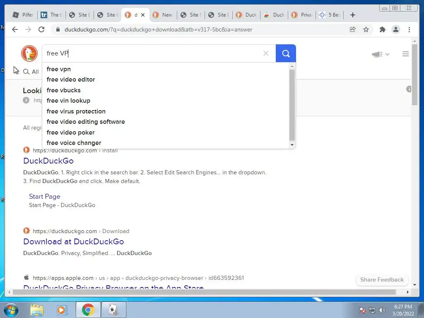Open 'Download at DuckDuckGo' result

pos(74,241)
